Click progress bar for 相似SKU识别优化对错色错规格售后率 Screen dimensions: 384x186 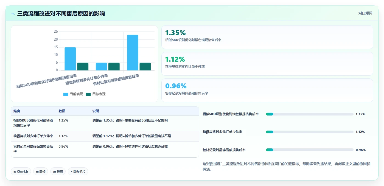pyautogui.click(x=310, y=114)
